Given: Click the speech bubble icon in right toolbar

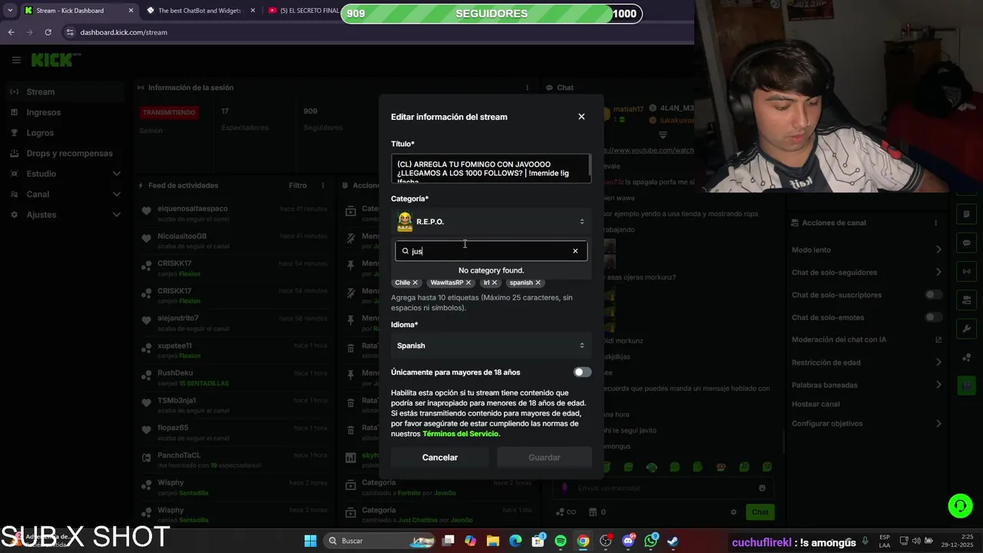Looking at the screenshot, I should point(966,243).
